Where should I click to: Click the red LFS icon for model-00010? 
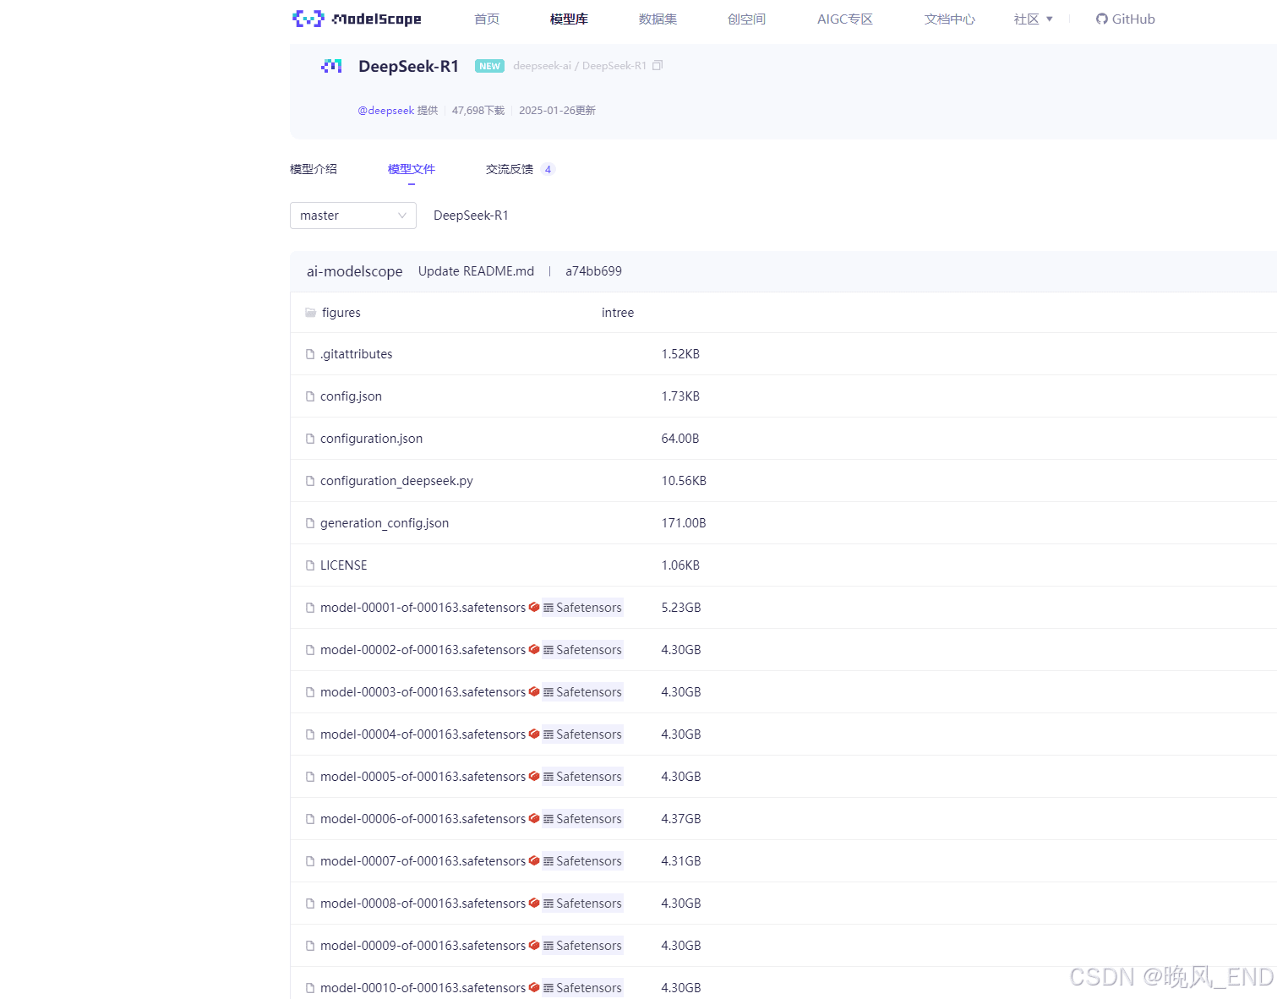pos(534,987)
